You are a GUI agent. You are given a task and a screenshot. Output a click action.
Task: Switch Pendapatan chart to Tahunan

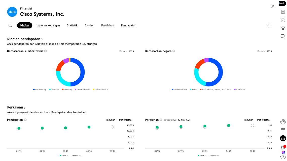111,120
